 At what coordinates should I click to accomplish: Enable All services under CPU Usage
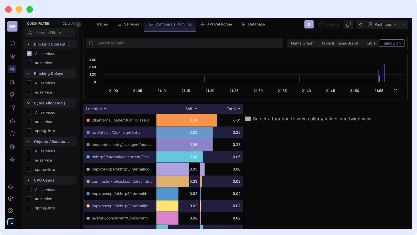[29, 189]
